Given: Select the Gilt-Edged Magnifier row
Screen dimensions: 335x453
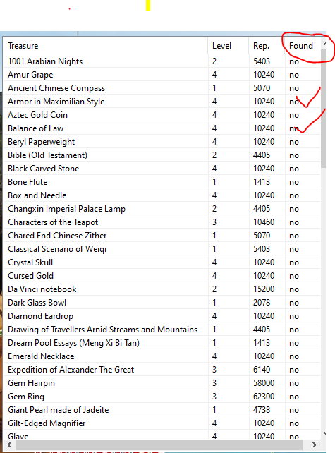Looking at the screenshot, I should [x=162, y=423].
